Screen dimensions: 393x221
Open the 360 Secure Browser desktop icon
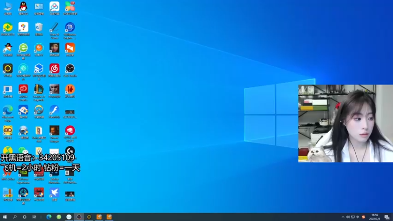pyautogui.click(x=23, y=51)
